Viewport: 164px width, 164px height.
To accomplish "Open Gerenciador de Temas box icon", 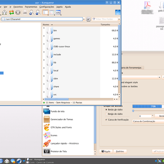I will 47,119.
